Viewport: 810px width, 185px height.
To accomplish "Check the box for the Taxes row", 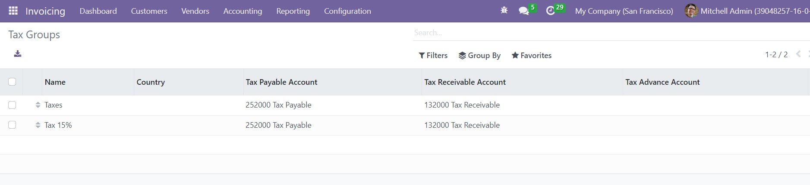I will (x=12, y=105).
